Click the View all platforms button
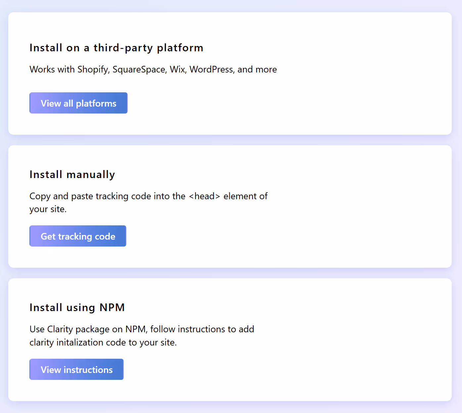The height and width of the screenshot is (413, 462). click(78, 103)
